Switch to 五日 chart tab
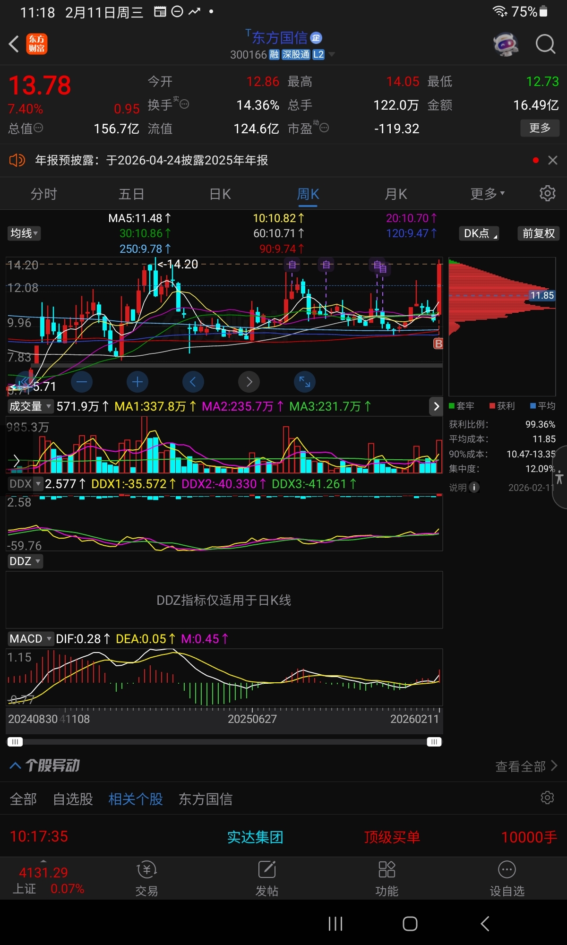The width and height of the screenshot is (567, 945). pyautogui.click(x=131, y=194)
